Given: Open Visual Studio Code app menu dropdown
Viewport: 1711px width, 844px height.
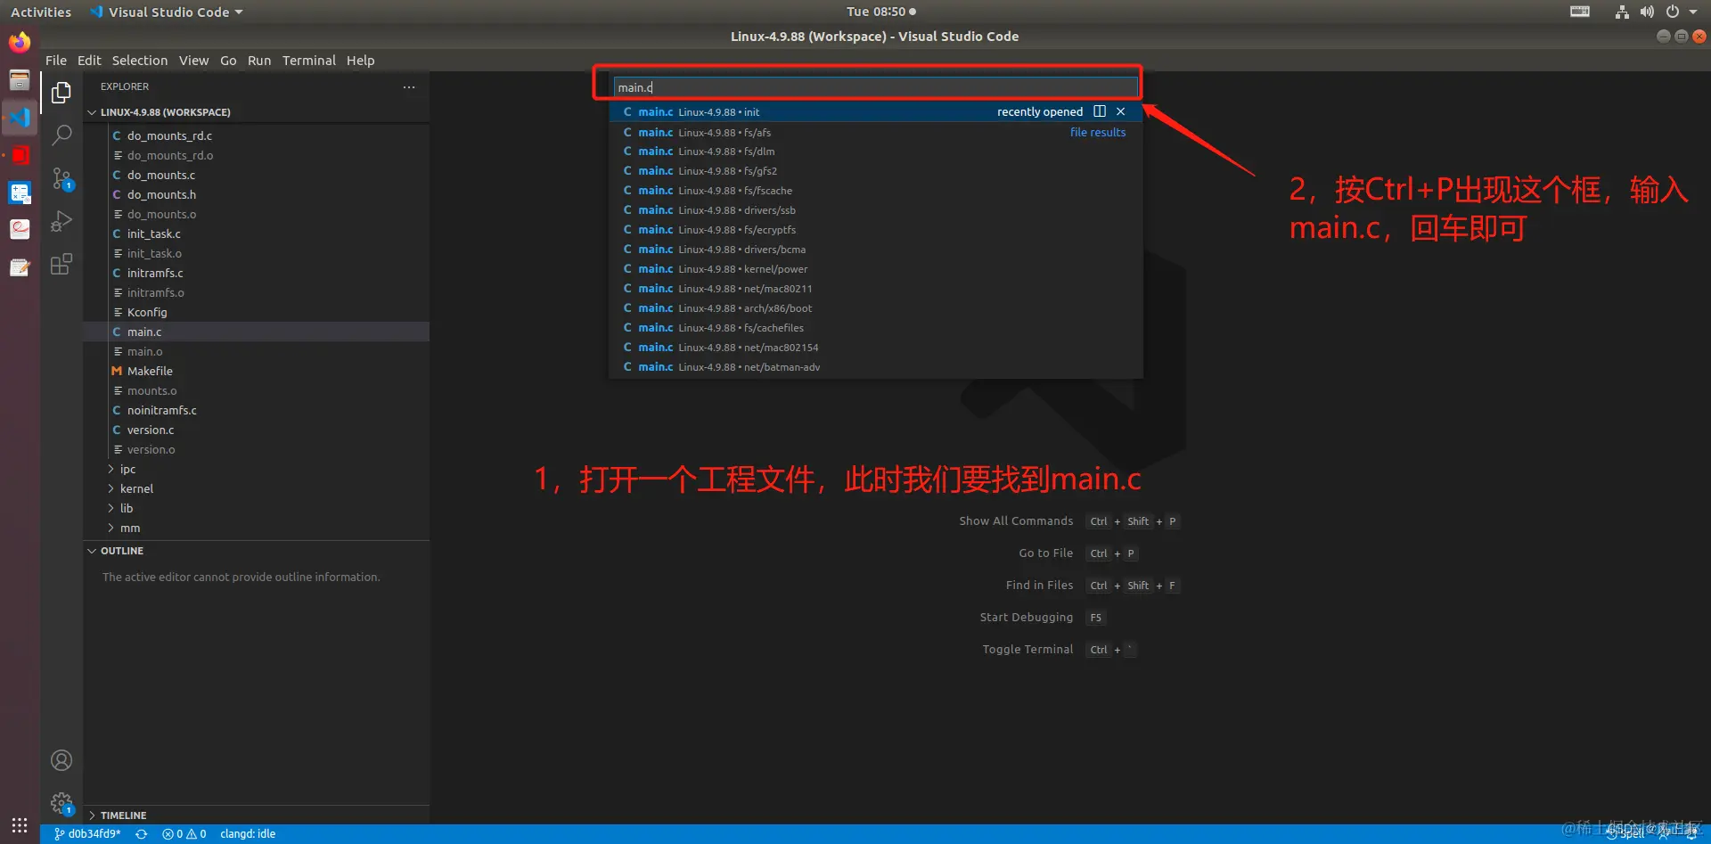Looking at the screenshot, I should point(167,12).
